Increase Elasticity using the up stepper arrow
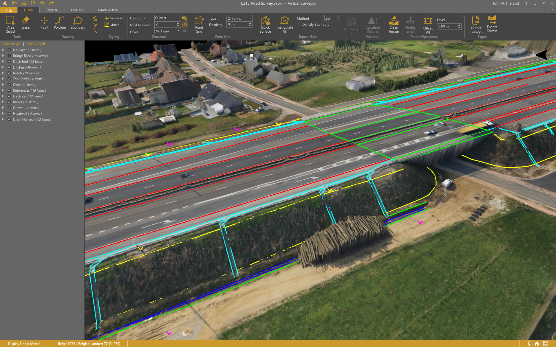Viewport: 556px width, 347px height. point(251,23)
